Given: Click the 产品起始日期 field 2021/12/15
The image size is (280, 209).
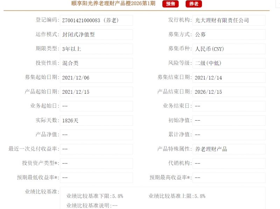Looking at the screenshot, I should pyautogui.click(x=97, y=92).
